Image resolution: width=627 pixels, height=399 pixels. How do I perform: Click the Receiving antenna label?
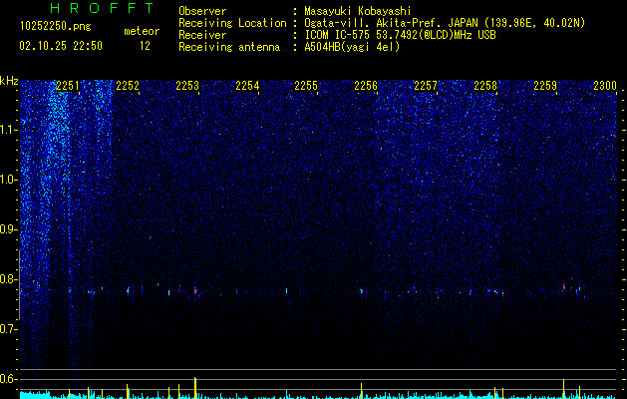(x=229, y=47)
